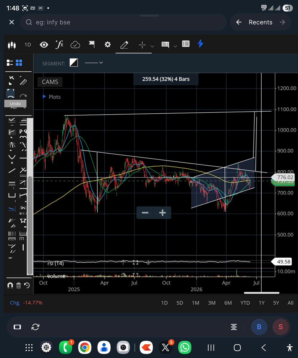Open the segment line style dropdown
Viewport: 298px width, 358px height.
point(94,63)
